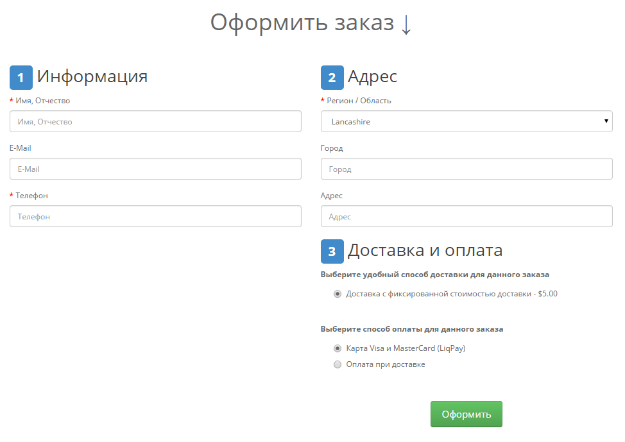Image resolution: width=625 pixels, height=442 pixels.
Task: Click the Имя, Отчество input field
Action: point(154,121)
